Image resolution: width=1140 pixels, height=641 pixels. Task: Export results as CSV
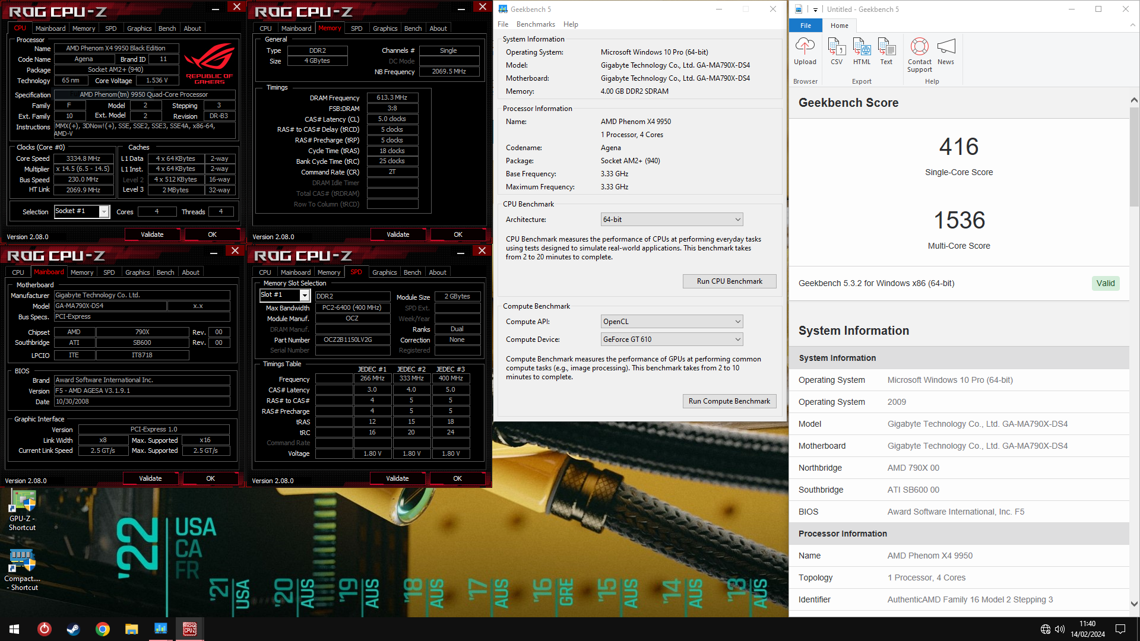(836, 51)
